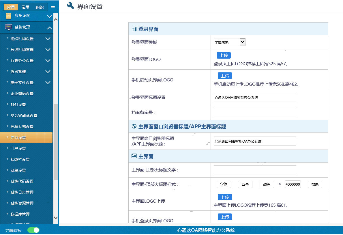The image size is (343, 235).
Task: Open 数据库管理 menu item
Action: (x=20, y=214)
